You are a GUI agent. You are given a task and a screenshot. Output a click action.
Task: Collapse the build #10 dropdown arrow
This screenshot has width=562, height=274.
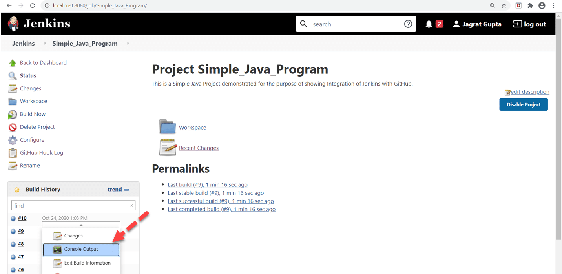pos(81,225)
